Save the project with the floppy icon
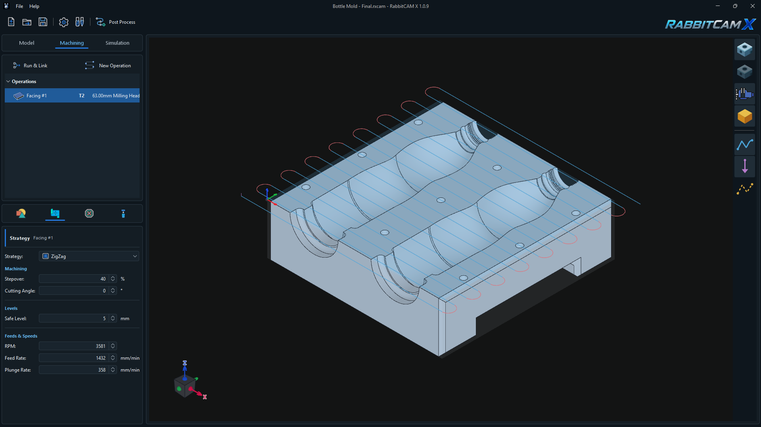This screenshot has width=761, height=427. [x=43, y=22]
